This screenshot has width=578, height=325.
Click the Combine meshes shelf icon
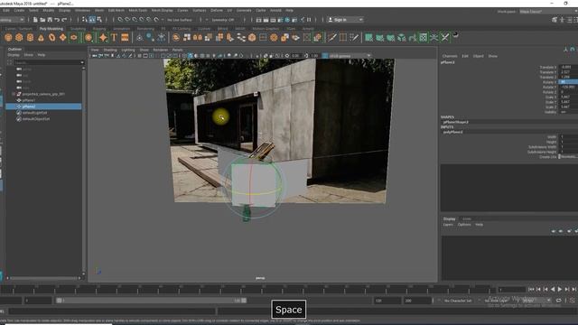point(176,37)
